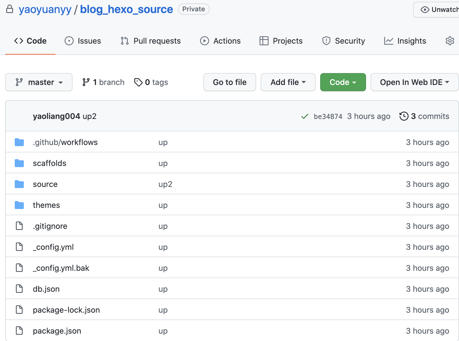Click the up commit message for db.json

pyautogui.click(x=163, y=289)
